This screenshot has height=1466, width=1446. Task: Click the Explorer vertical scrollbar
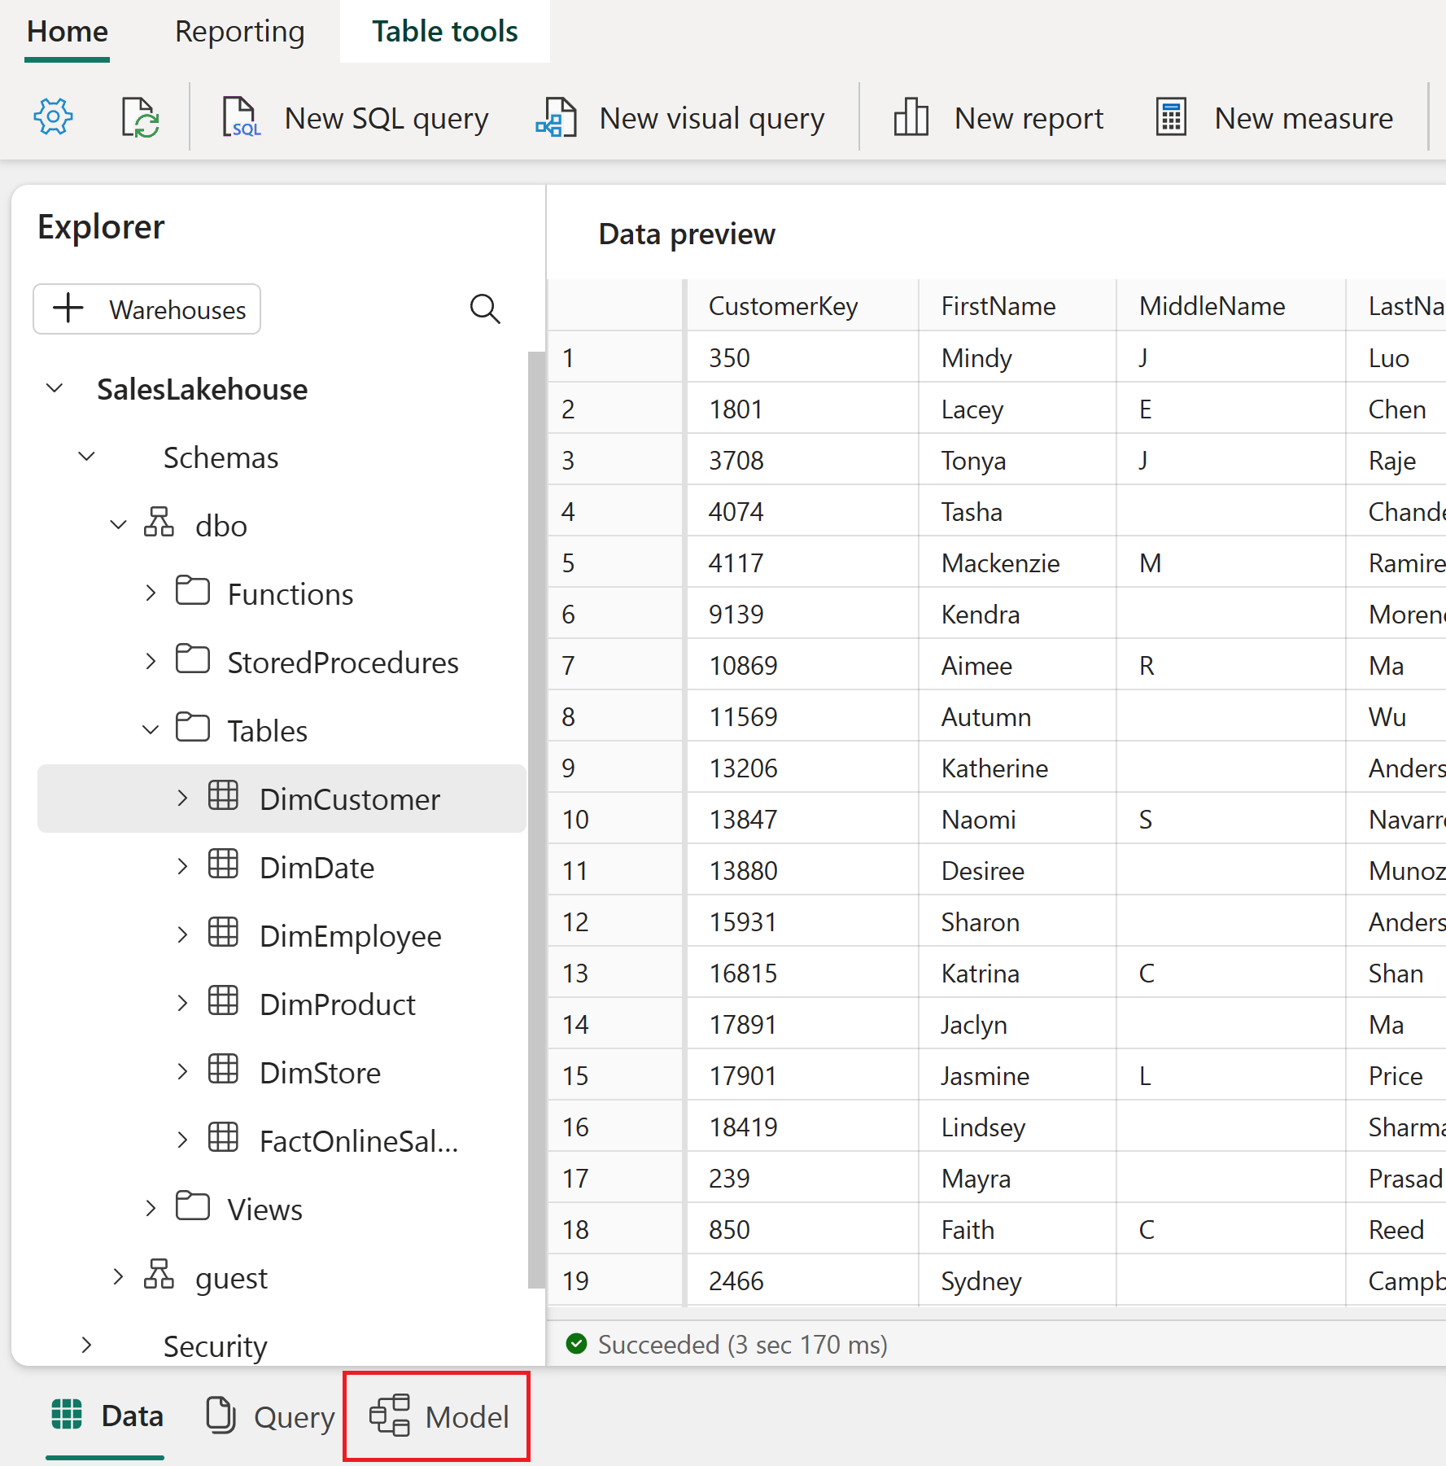pyautogui.click(x=535, y=820)
